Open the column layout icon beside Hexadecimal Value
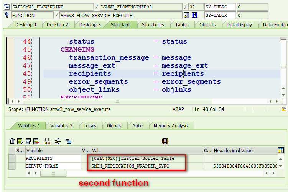Viewport: 288px width, 192px height. pos(281,150)
